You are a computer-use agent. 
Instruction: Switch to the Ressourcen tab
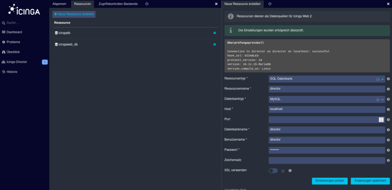[83, 4]
